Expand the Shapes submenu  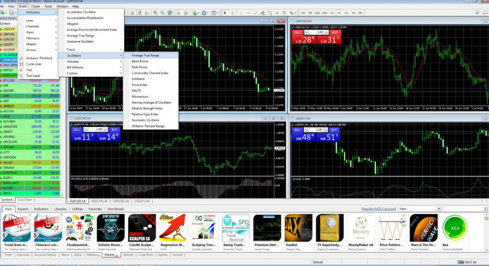pyautogui.click(x=38, y=44)
